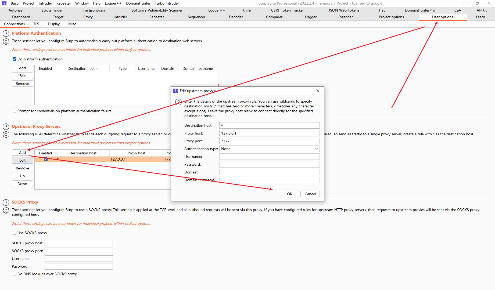Image resolution: width=495 pixels, height=290 pixels.
Task: Click OK in Edit upstream proxy dialog
Action: point(289,194)
